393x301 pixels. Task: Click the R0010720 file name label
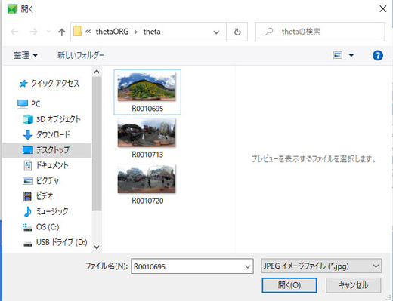147,201
